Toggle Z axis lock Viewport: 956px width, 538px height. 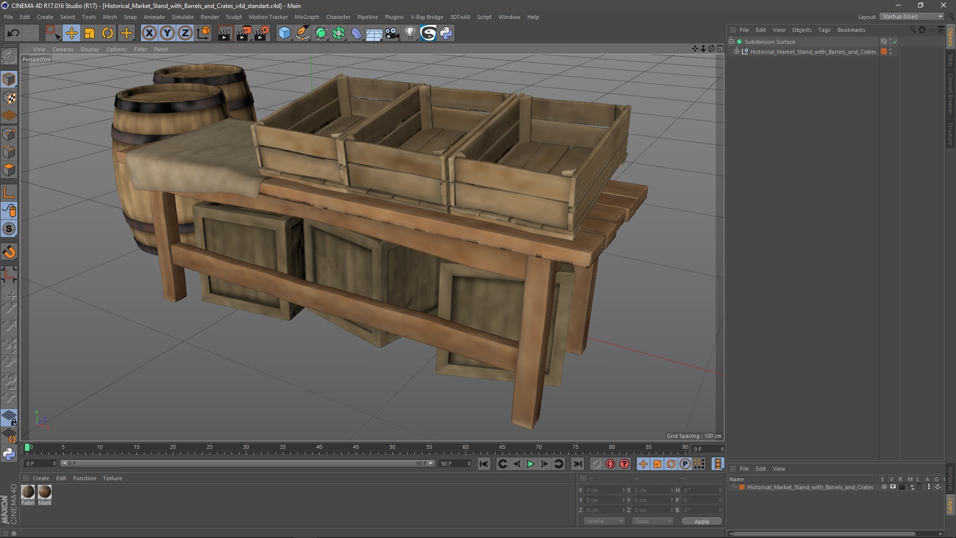click(185, 33)
